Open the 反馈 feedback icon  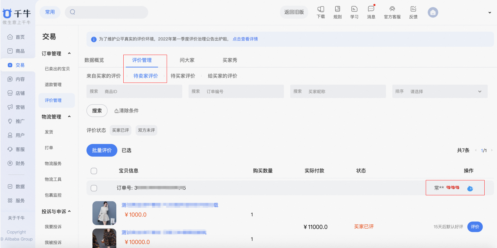[413, 12]
